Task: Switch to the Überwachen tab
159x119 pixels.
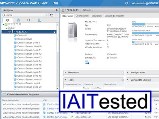Action: 82,16
